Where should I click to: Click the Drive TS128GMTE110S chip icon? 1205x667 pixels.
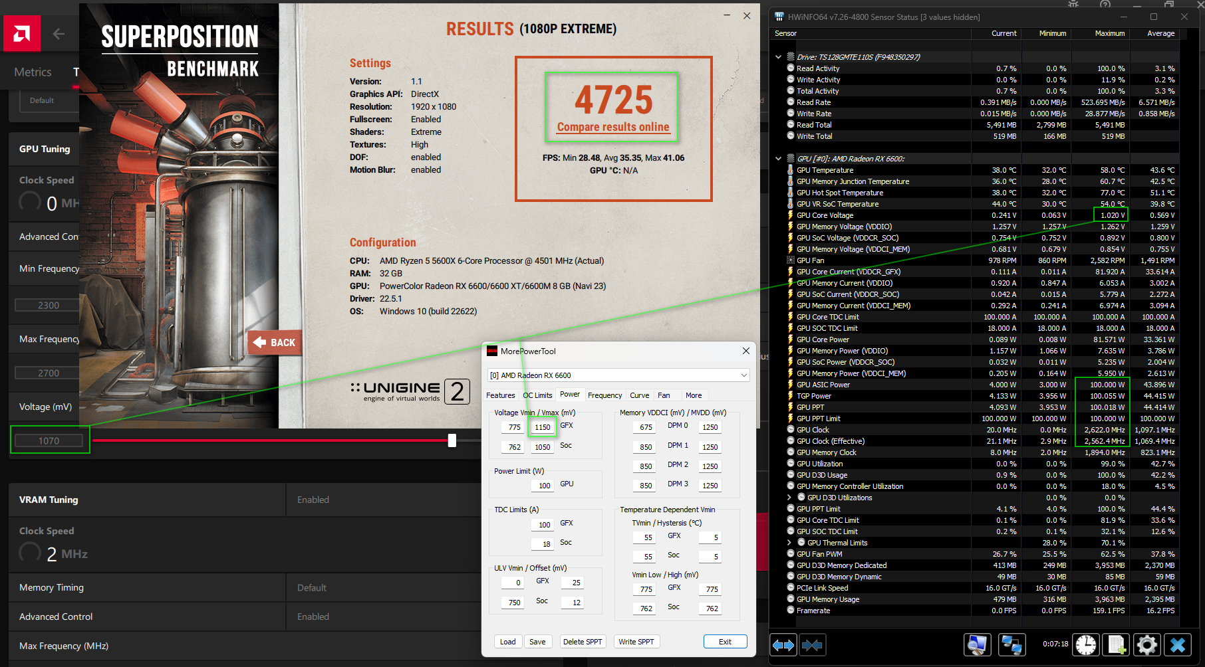click(x=791, y=56)
